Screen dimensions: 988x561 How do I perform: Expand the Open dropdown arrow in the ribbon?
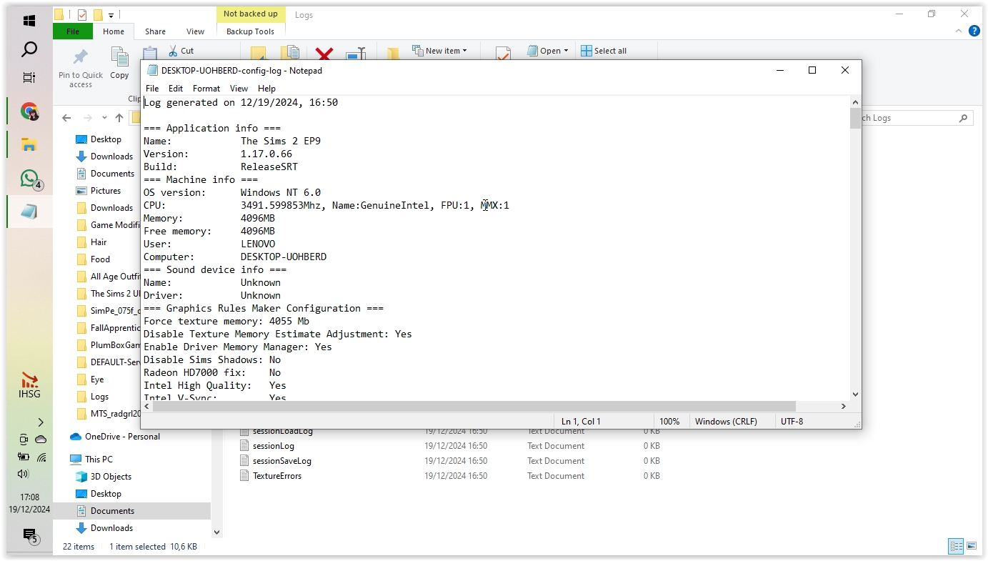(x=566, y=51)
